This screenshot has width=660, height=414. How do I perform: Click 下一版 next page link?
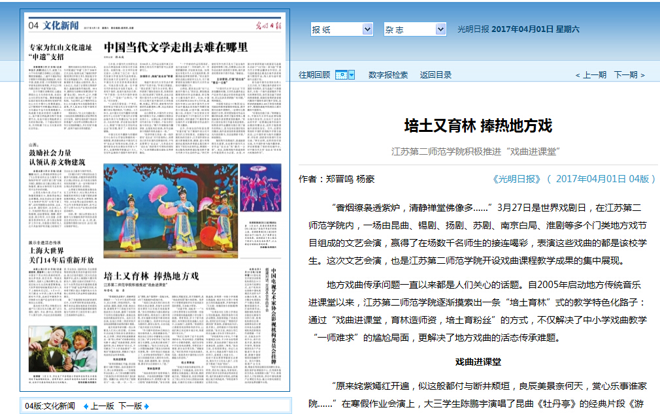point(129,406)
